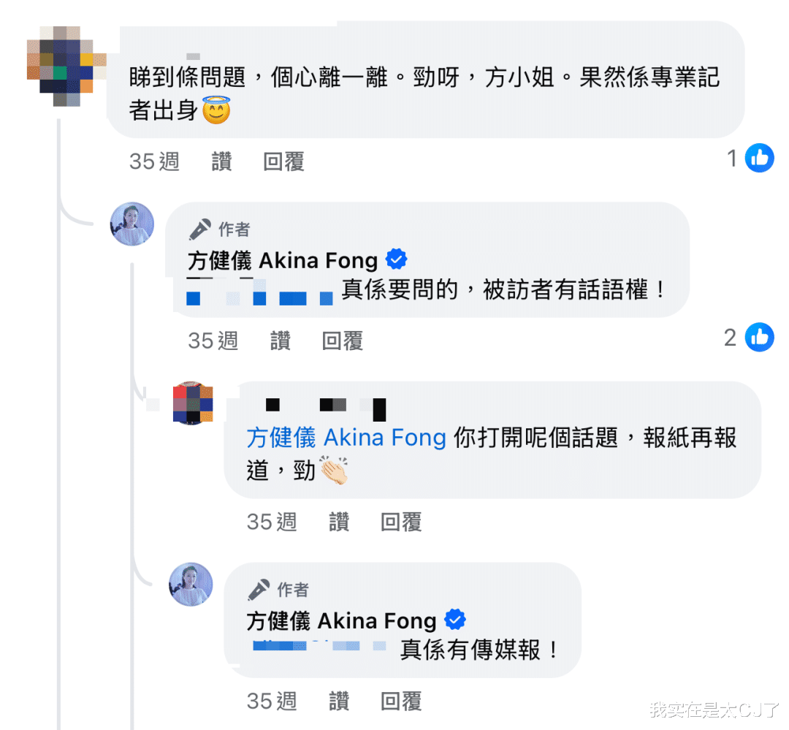The image size is (789, 730).
Task: Click the verified badge on the last Akina Fong reply
Action: (455, 620)
